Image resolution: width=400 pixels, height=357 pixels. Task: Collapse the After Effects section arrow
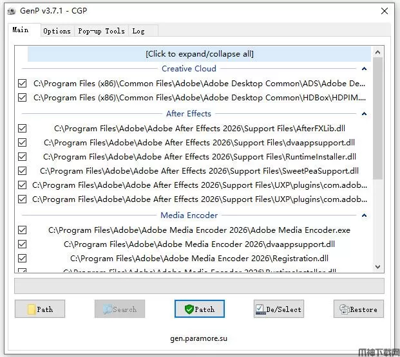[x=365, y=114]
